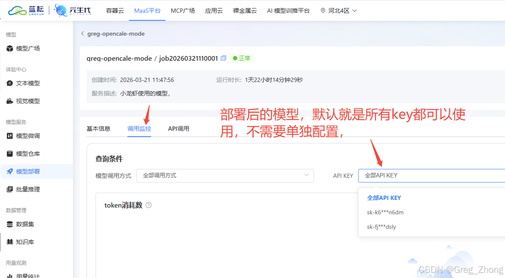The height and width of the screenshot is (278, 505).
Task: Click the Lanyun logo in header
Action: coord(26,10)
